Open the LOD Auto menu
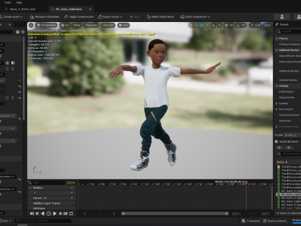This screenshot has height=226, width=301. pos(108,25)
